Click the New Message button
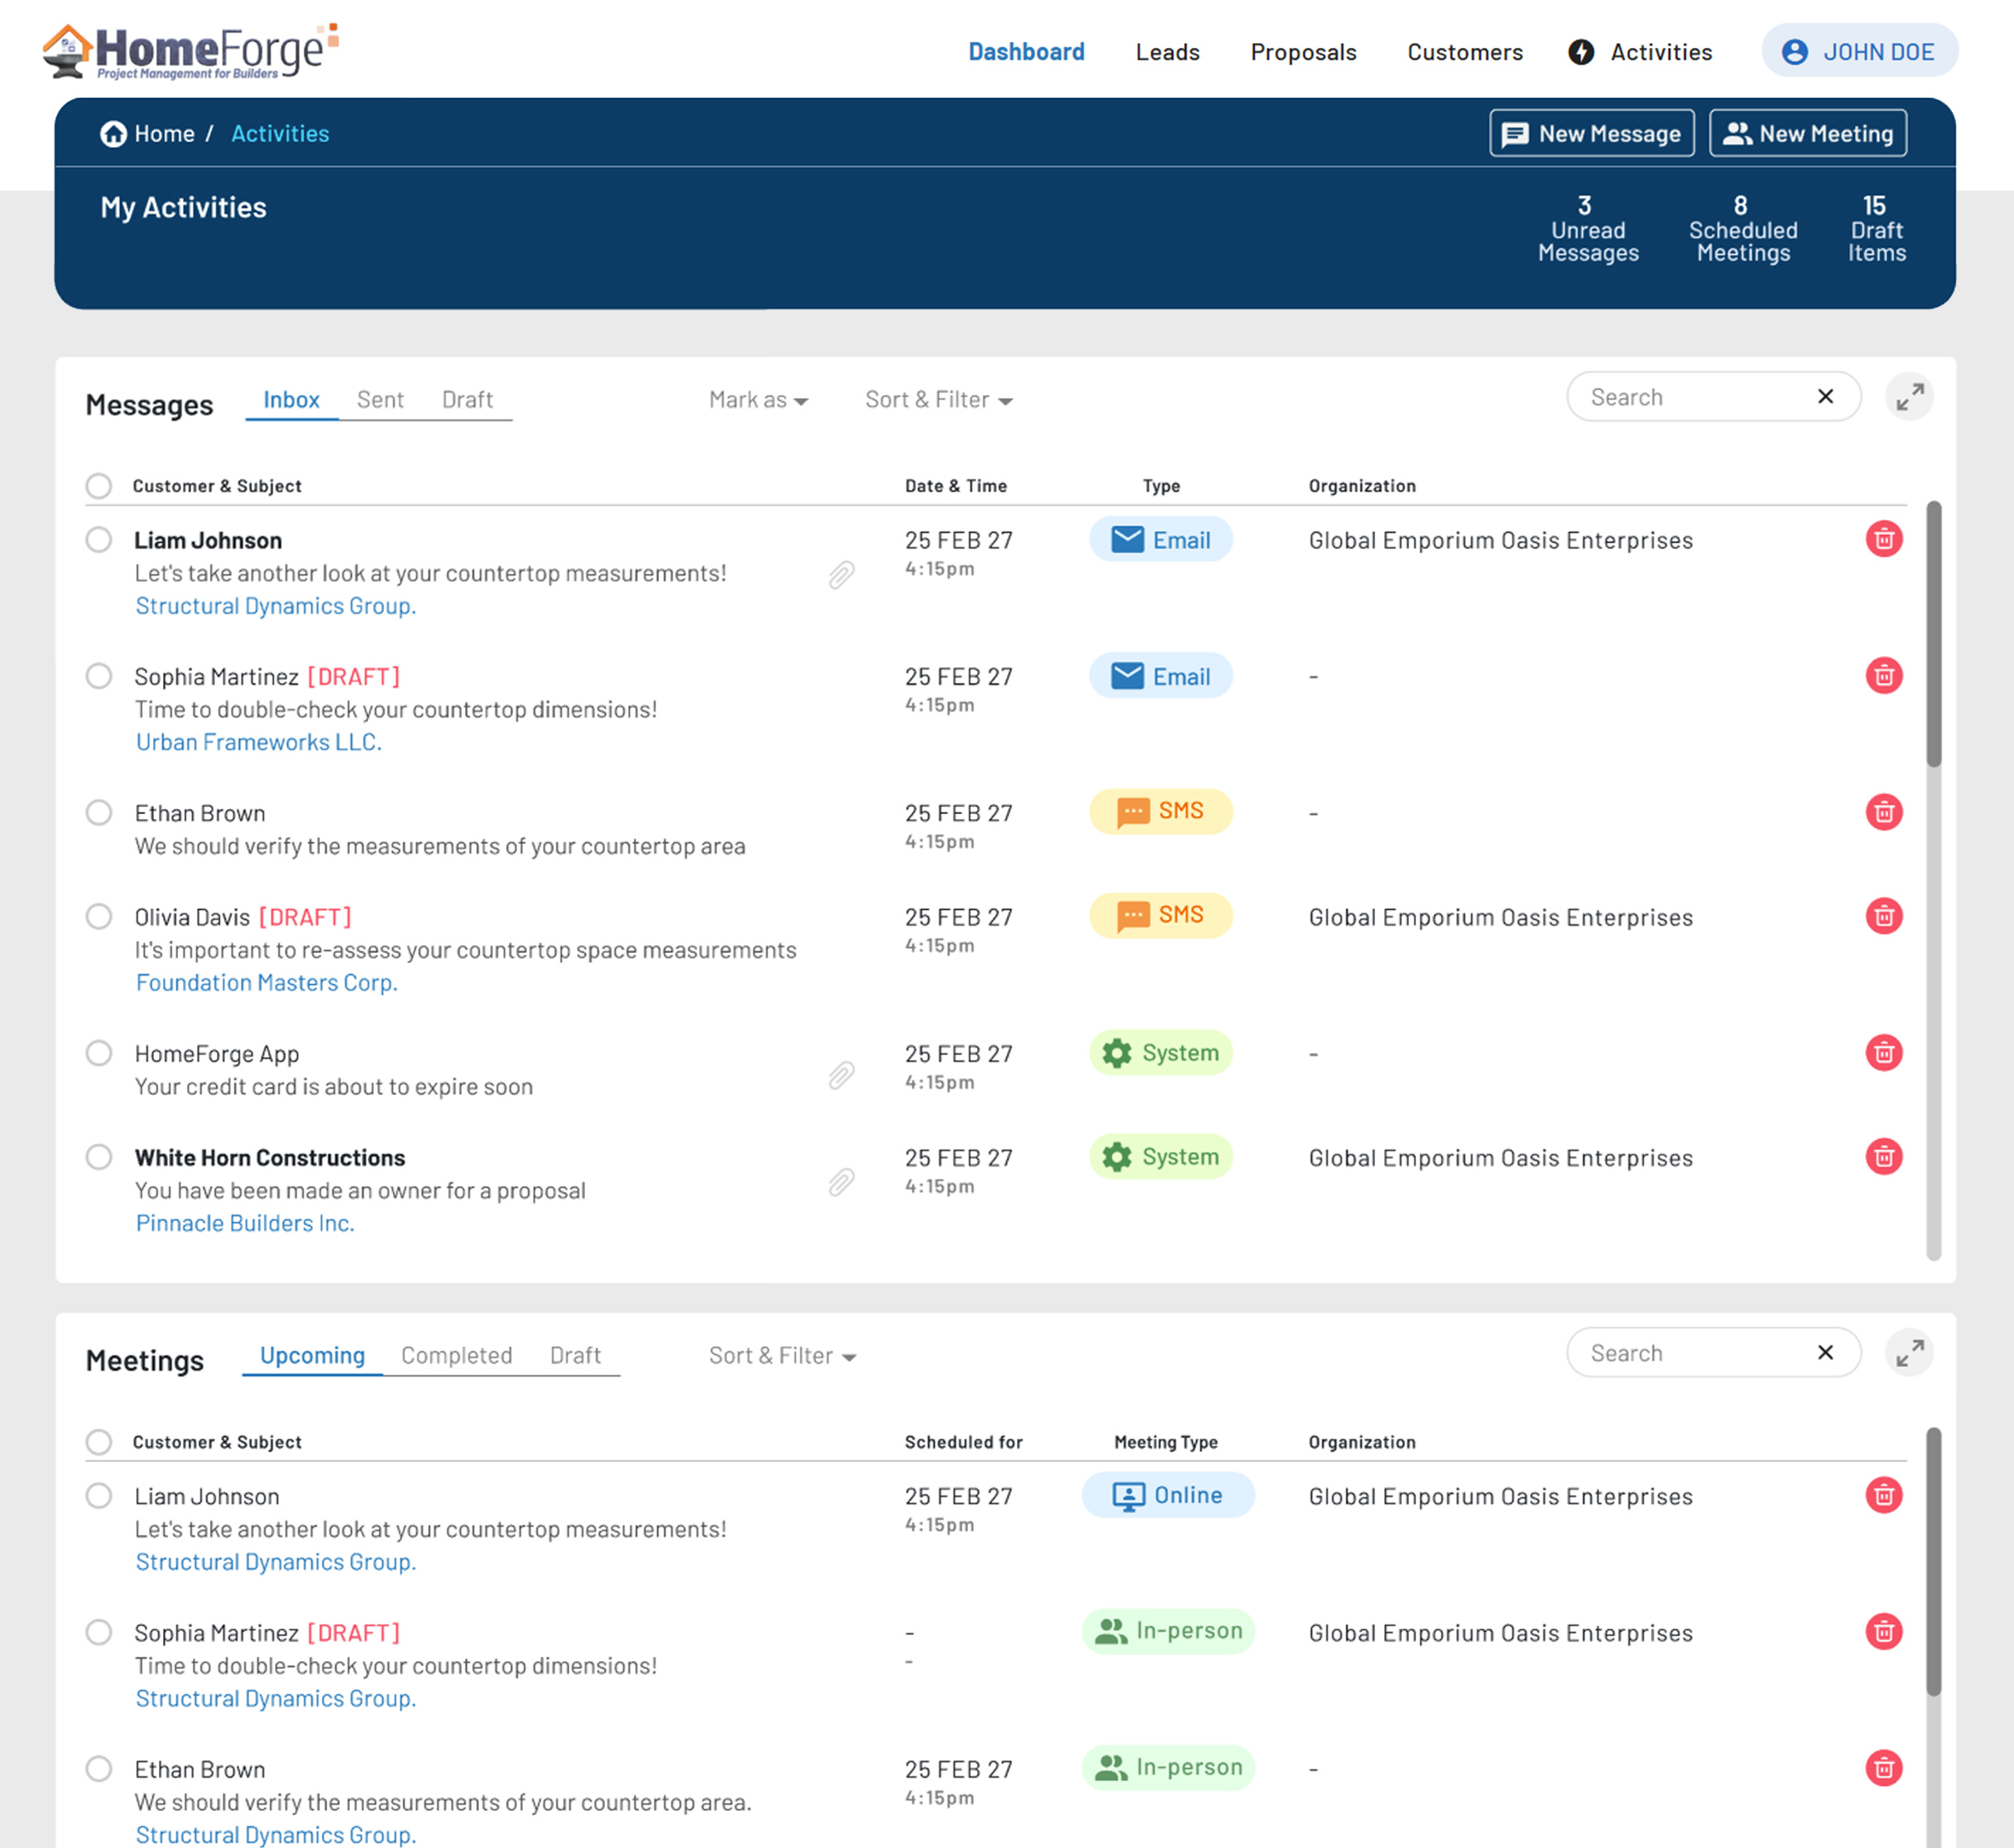This screenshot has height=1848, width=2014. pos(1591,134)
